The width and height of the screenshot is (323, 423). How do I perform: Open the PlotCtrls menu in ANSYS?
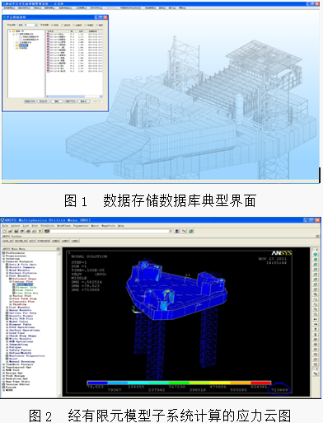[48, 226]
